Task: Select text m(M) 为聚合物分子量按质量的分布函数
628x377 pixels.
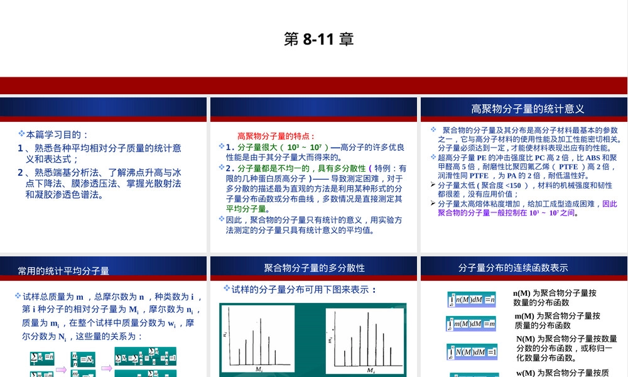Action: tap(557, 320)
